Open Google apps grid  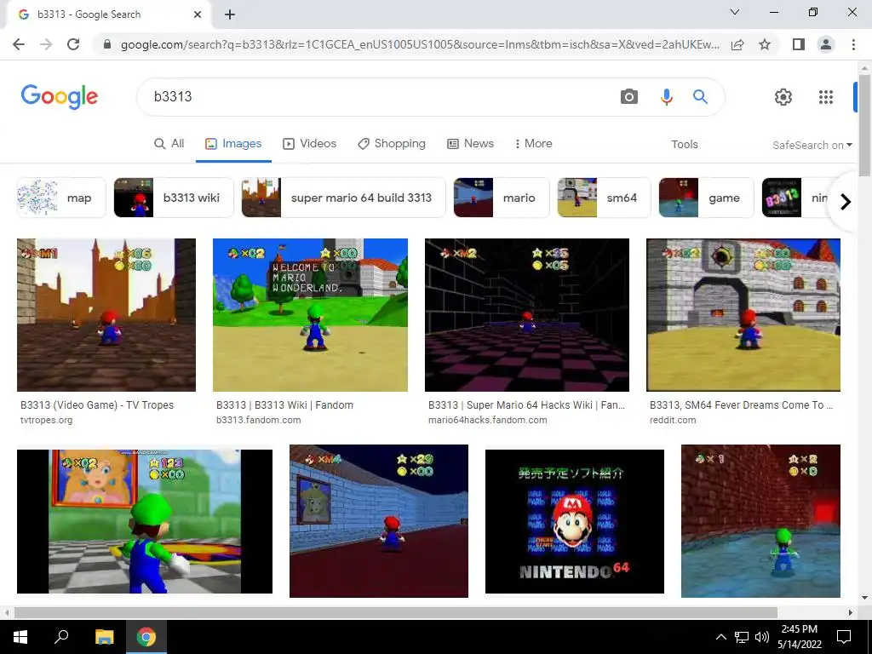[x=826, y=97]
